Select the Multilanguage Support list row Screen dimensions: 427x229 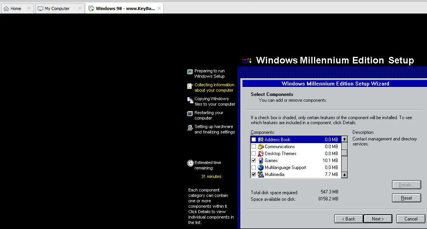[296, 167]
